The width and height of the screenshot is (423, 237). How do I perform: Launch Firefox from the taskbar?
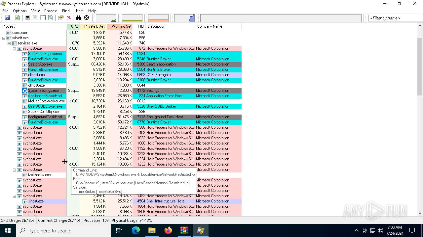pos(168,230)
